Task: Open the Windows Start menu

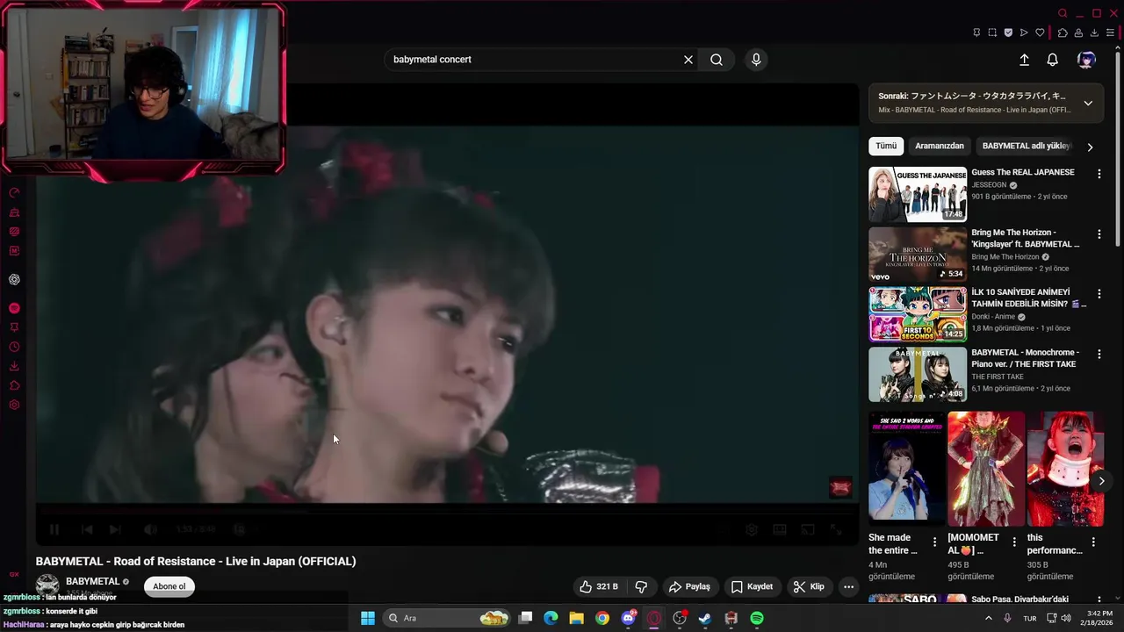Action: [368, 618]
